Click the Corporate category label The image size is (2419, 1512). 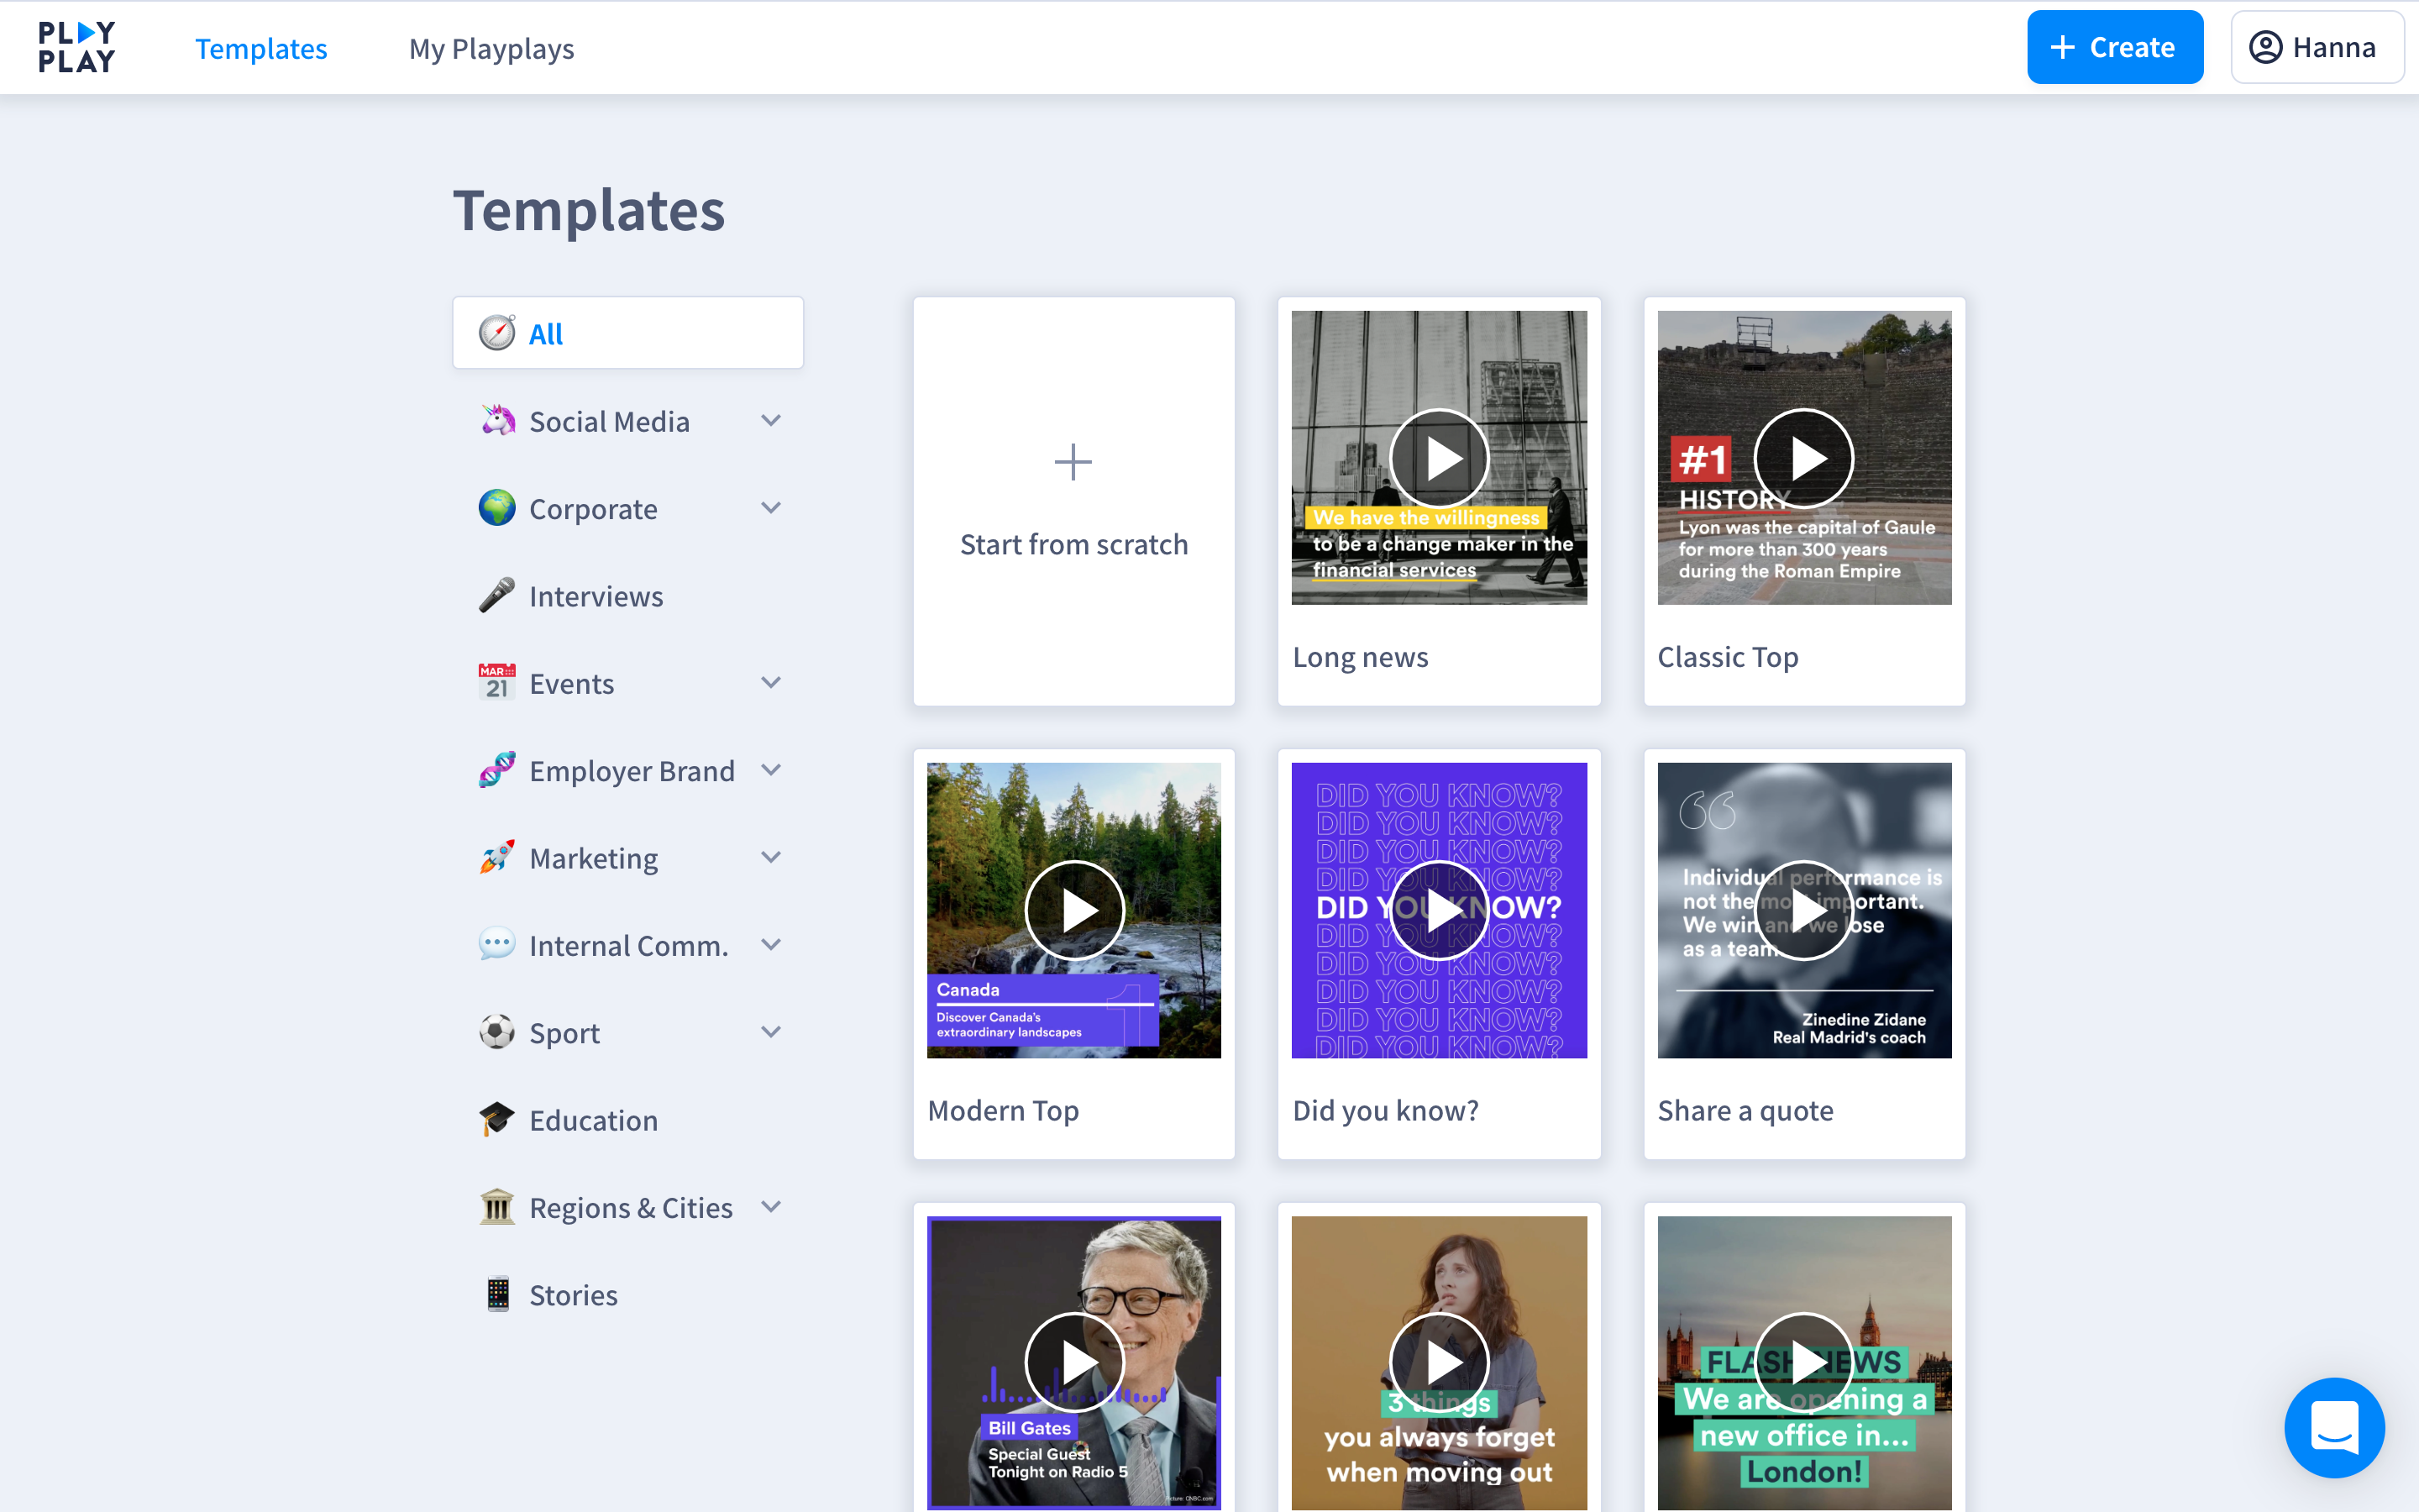(594, 509)
